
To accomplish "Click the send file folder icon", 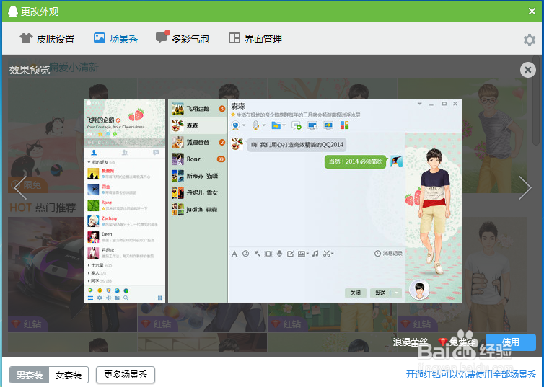I will pyautogui.click(x=276, y=125).
